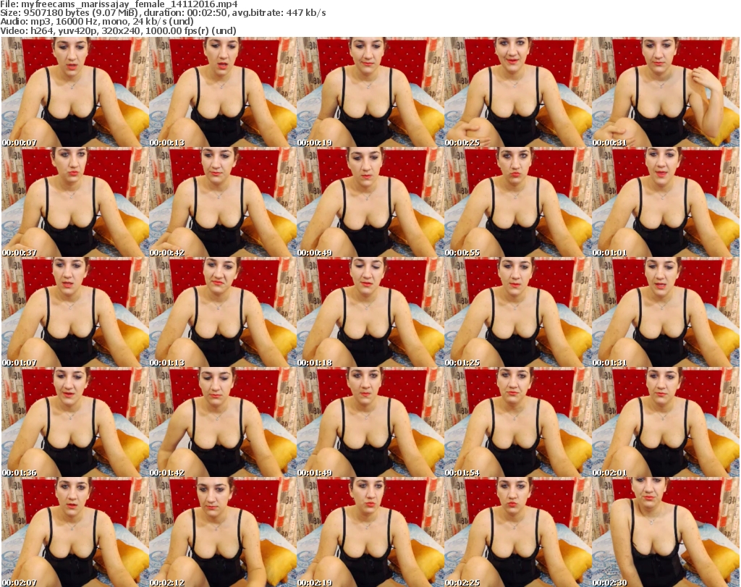
Task: Click the frame stamped 00:00:49
Action: [x=370, y=202]
